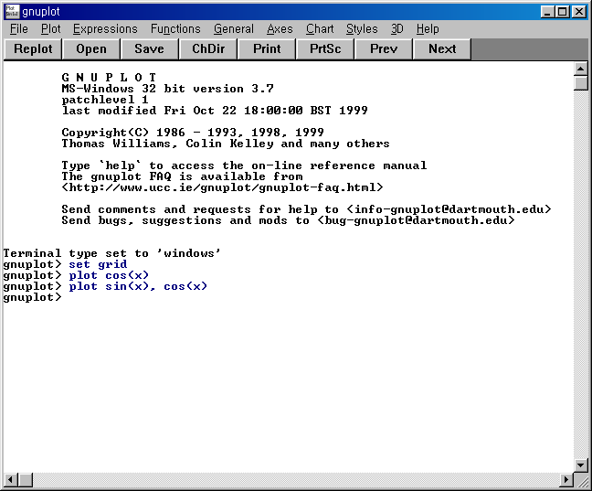Open the Functions menu
This screenshot has height=491, width=592.
tap(175, 29)
